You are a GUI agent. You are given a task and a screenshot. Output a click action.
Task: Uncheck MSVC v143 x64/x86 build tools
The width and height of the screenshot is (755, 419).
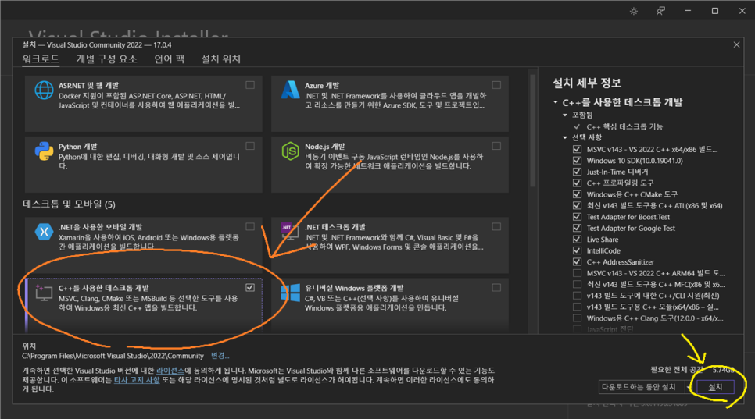(577, 149)
